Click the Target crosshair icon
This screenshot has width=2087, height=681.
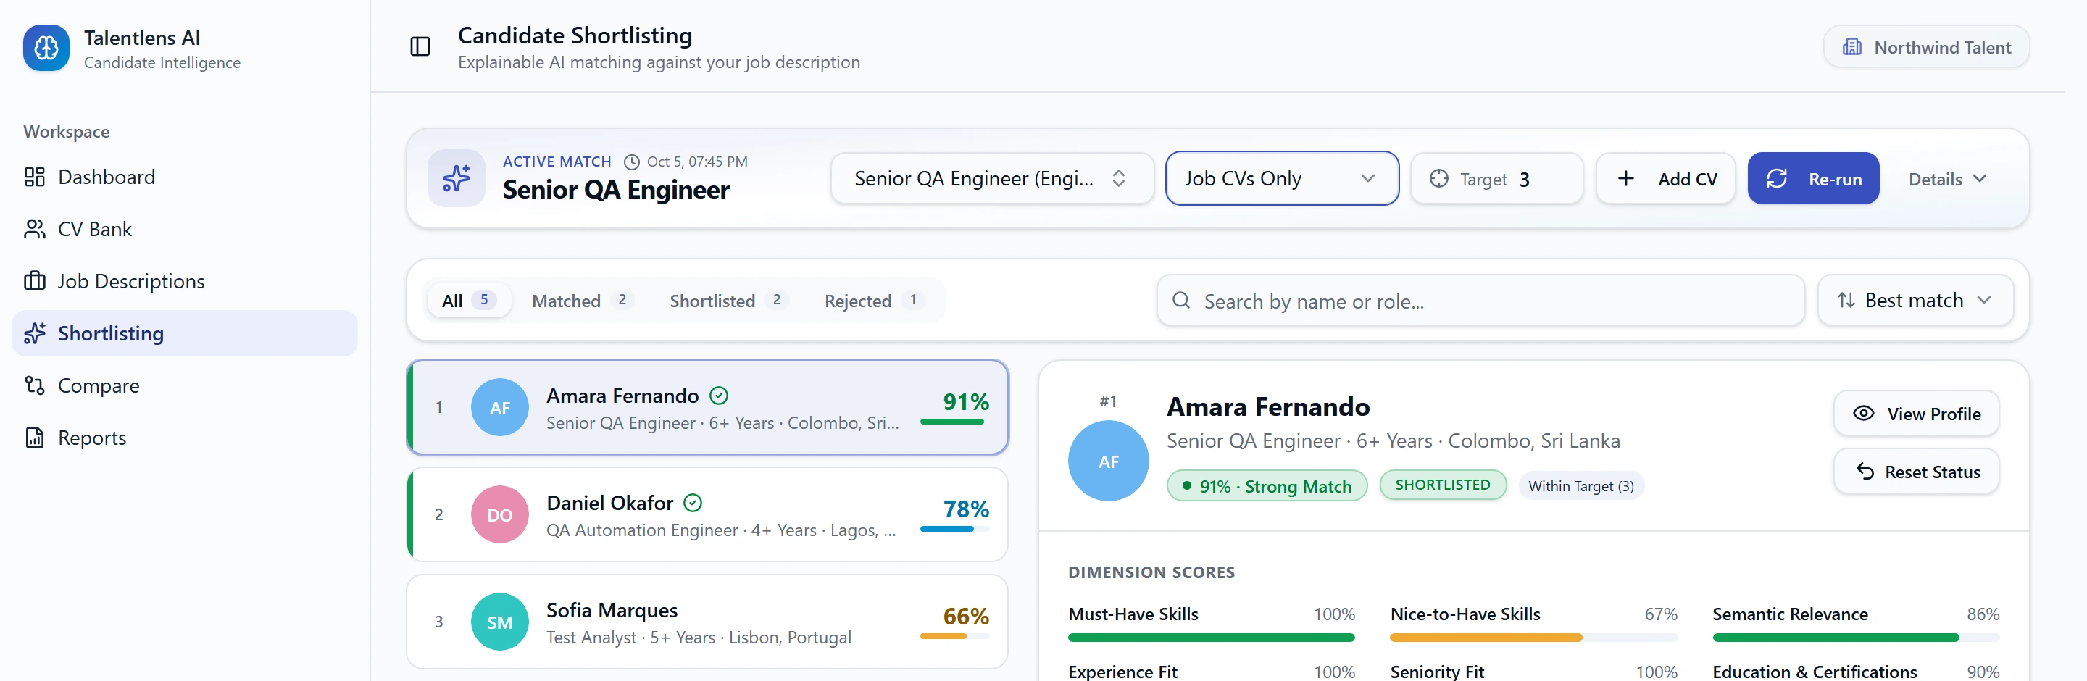point(1438,178)
